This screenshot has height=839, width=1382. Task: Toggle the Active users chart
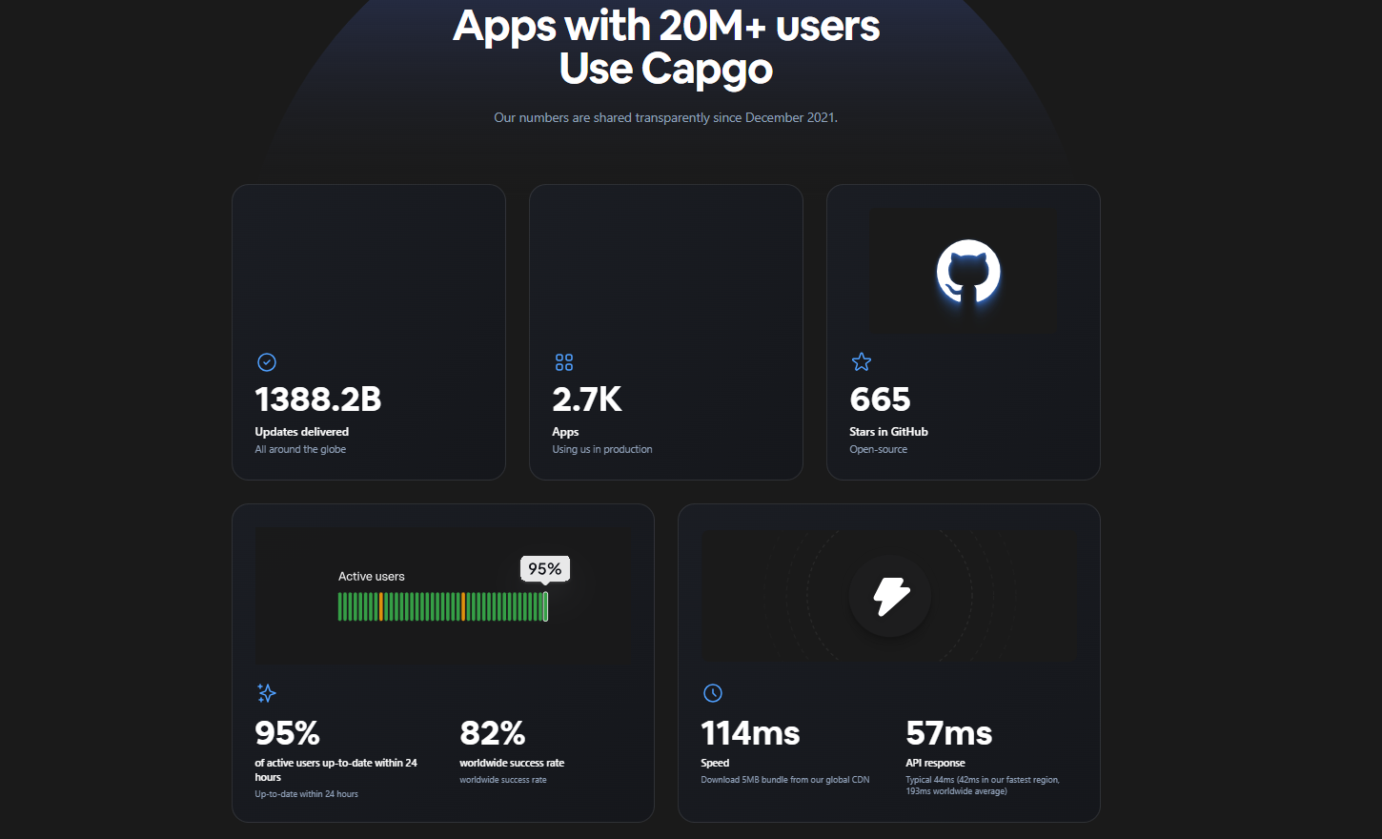point(442,596)
